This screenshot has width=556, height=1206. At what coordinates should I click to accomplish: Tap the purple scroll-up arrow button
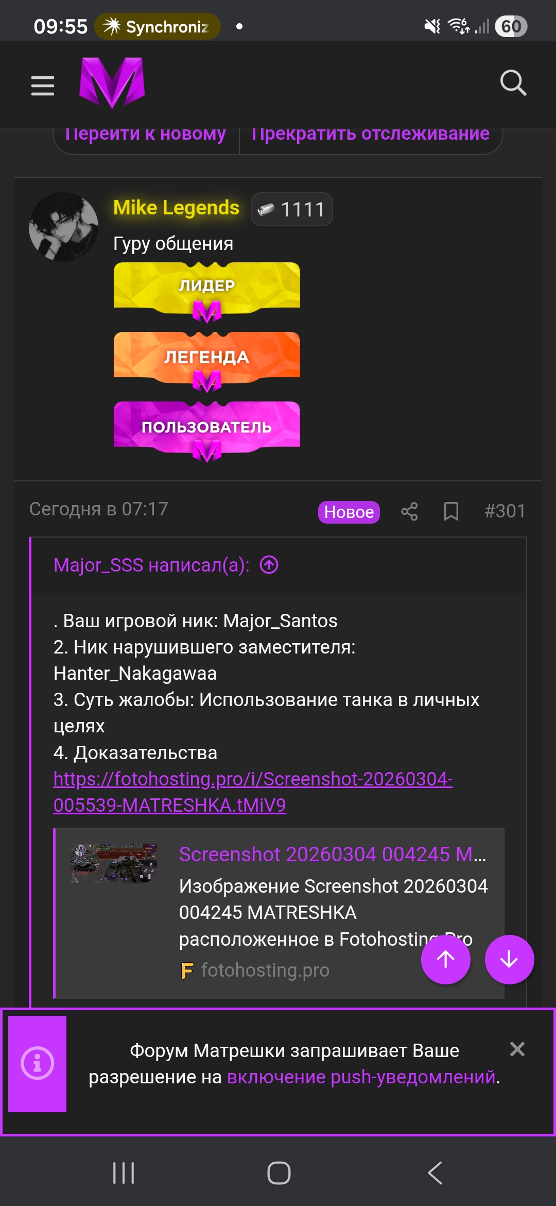point(446,960)
